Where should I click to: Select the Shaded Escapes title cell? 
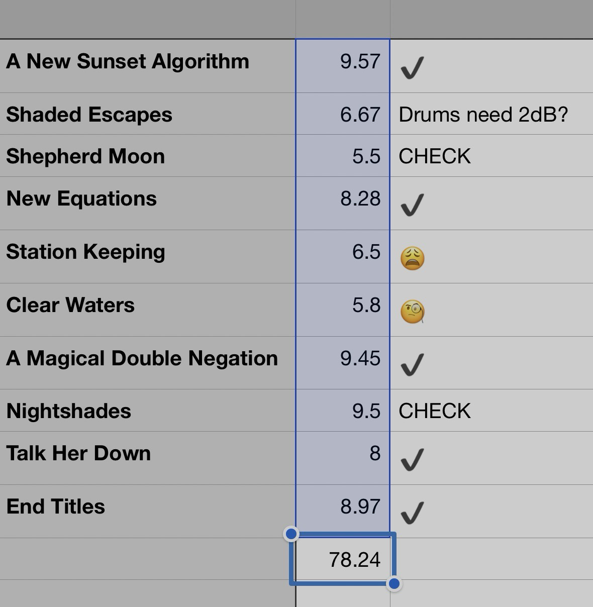click(89, 115)
